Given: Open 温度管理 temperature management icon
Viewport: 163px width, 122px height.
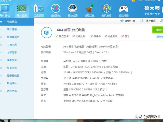Looking at the screenshot, I should [x=39, y=10].
